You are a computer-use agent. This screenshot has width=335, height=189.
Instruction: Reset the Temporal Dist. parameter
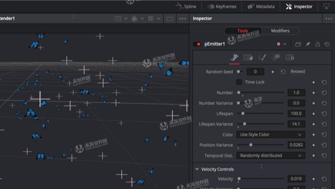(x=324, y=156)
